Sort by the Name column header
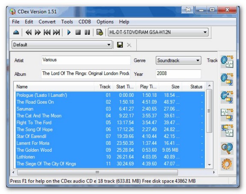Image resolution: width=246 pixels, height=194 pixels. pyautogui.click(x=54, y=87)
